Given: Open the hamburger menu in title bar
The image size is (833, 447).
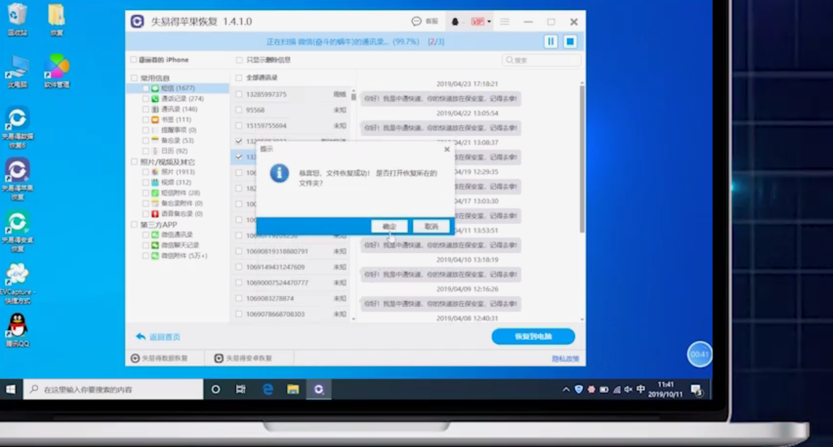Looking at the screenshot, I should pos(504,21).
